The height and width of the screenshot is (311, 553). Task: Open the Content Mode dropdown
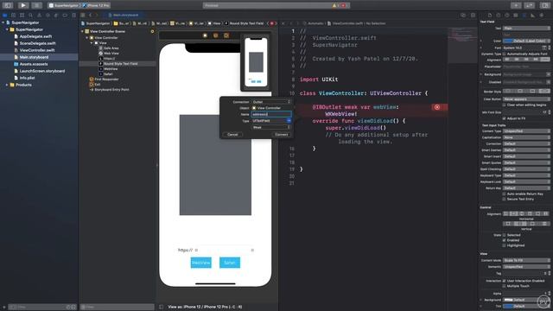pyautogui.click(x=526, y=261)
